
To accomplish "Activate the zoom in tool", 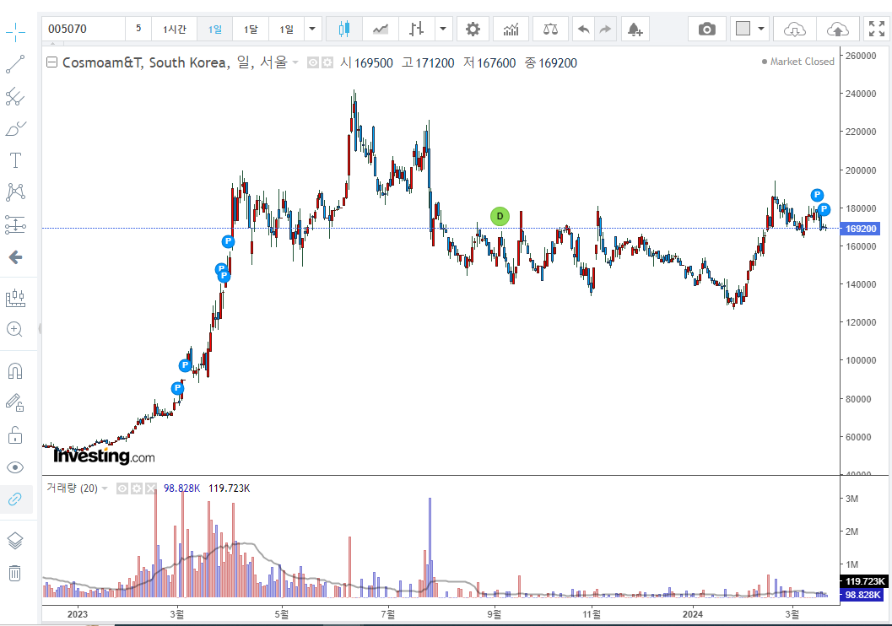I will coord(15,329).
